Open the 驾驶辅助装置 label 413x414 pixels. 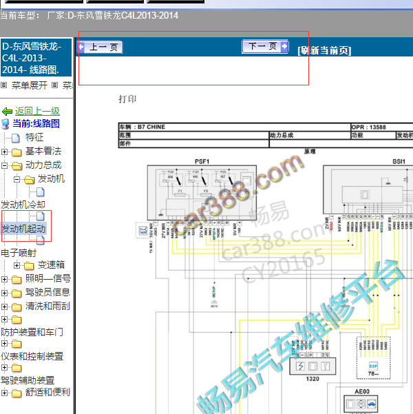28,380
